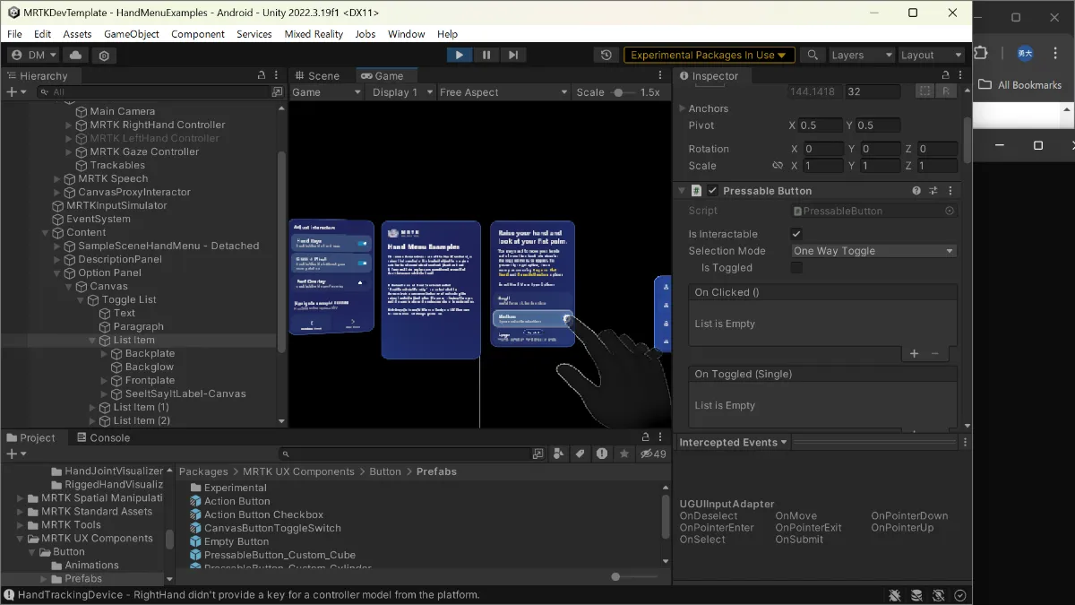Open Undo History with the clock icon
Viewport: 1075px width, 605px height.
606,55
